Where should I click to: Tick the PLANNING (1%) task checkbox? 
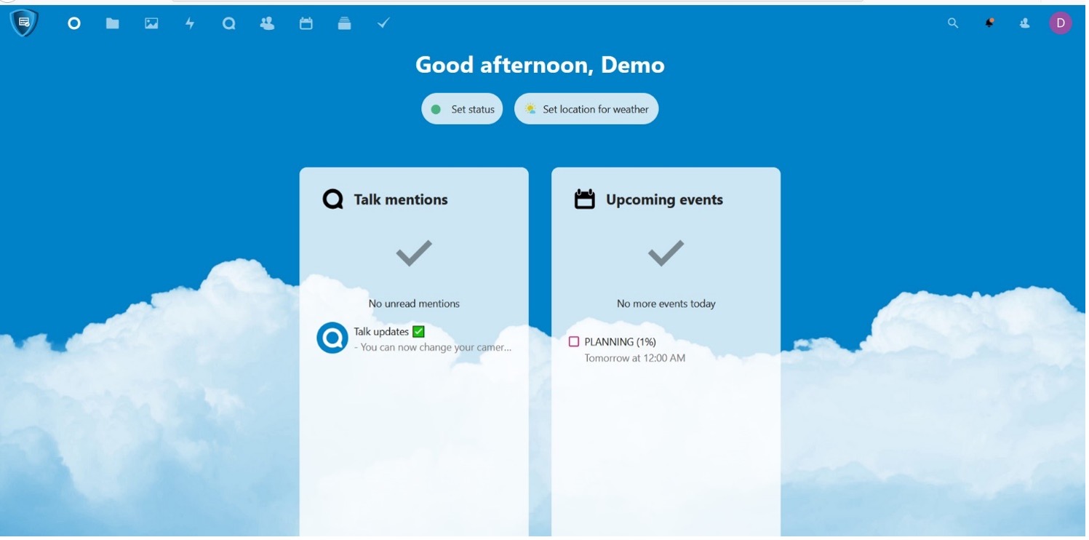click(574, 341)
